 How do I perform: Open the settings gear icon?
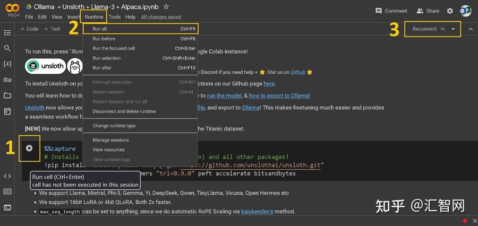tap(450, 11)
